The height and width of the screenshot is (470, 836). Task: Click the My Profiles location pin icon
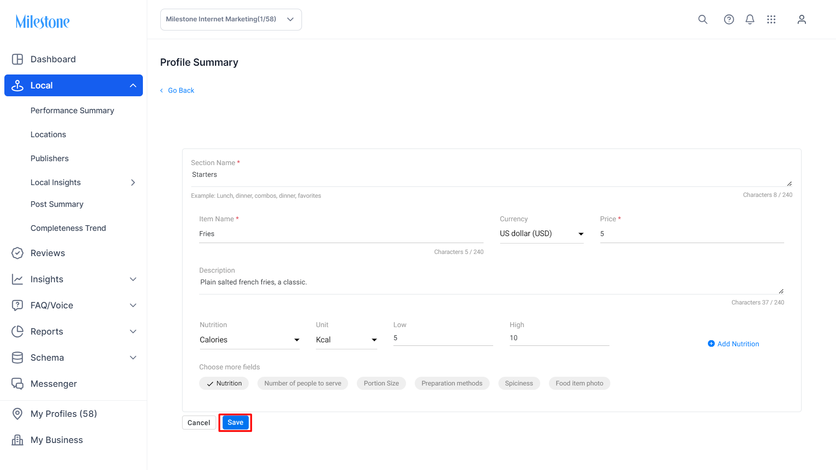coord(17,414)
